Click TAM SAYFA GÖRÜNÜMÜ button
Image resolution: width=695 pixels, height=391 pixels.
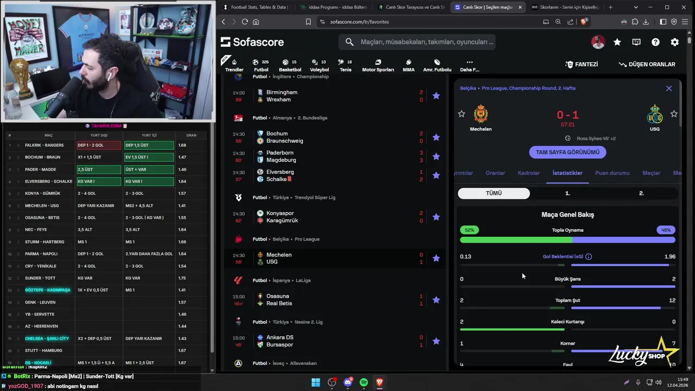[567, 153]
